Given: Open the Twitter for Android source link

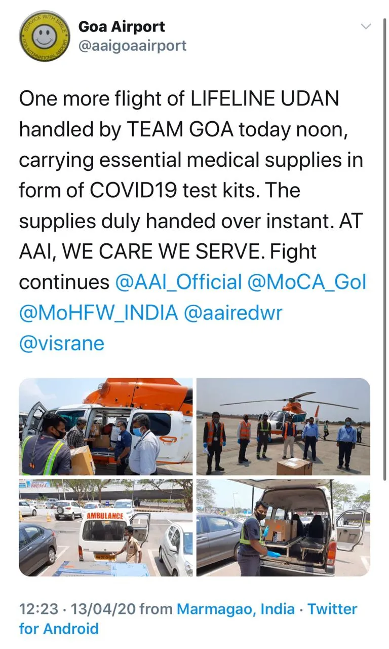Looking at the screenshot, I should coord(188,619).
